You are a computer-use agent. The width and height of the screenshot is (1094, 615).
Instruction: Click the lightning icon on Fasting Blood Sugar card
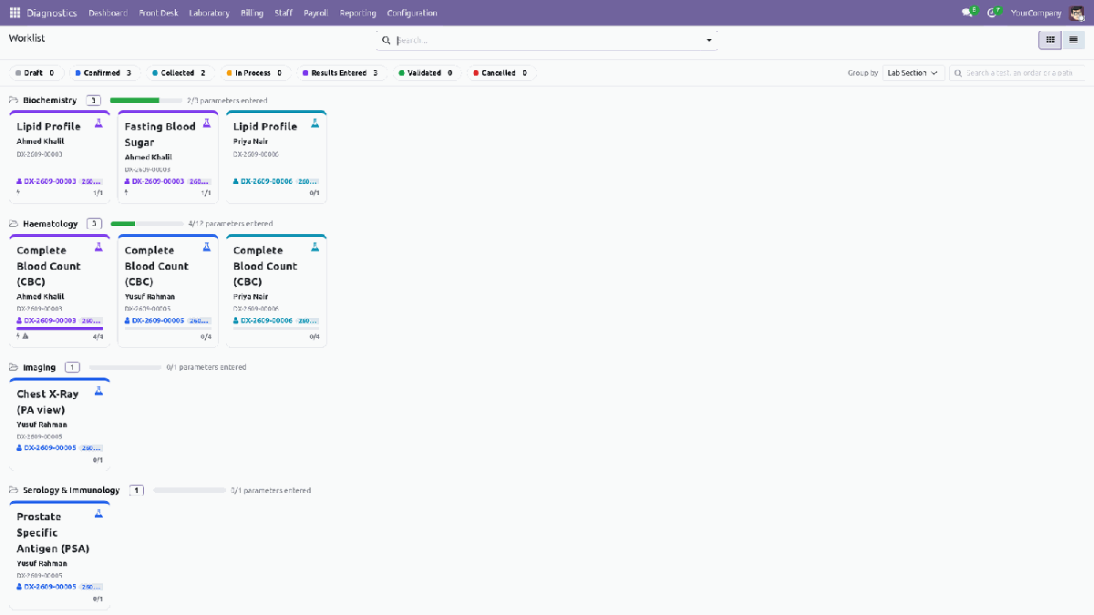(x=127, y=192)
